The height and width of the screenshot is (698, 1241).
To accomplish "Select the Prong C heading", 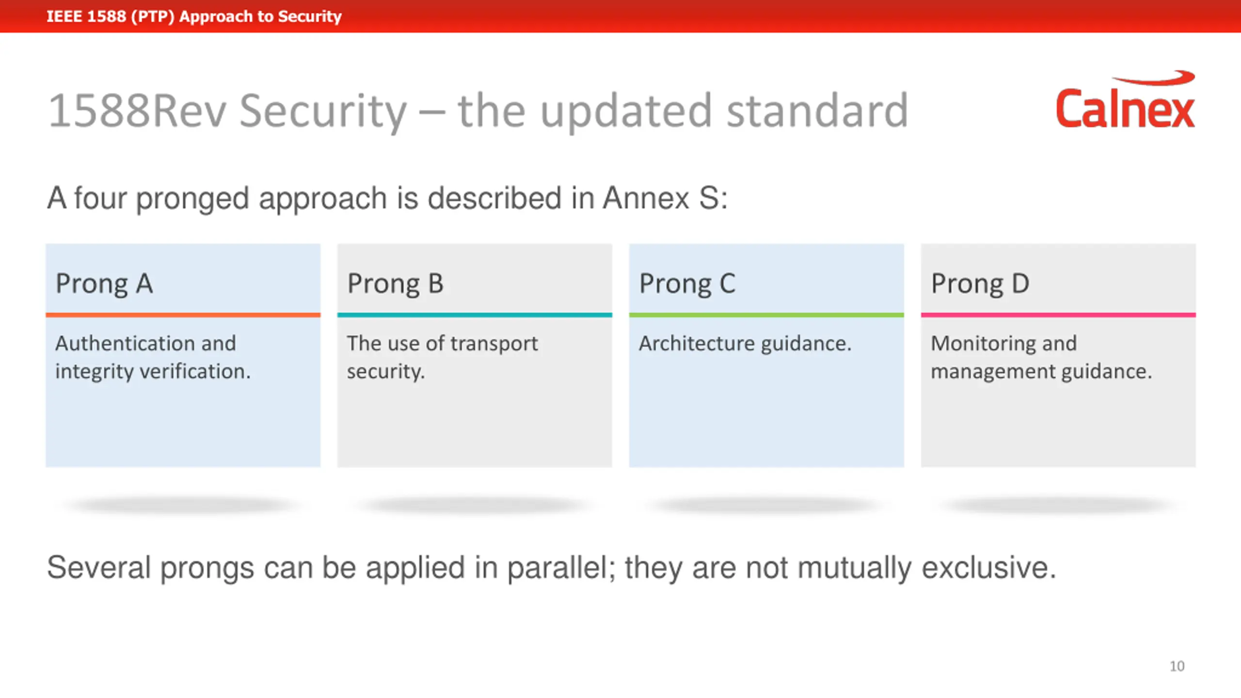I will tap(687, 284).
